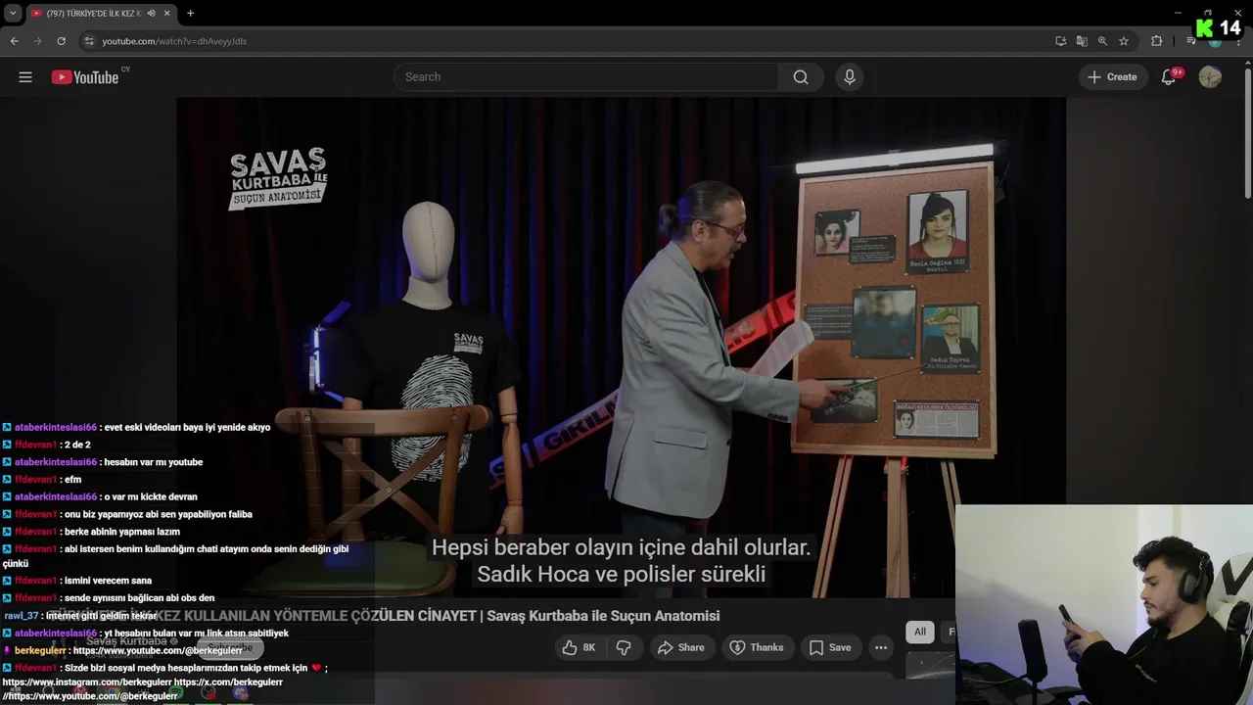Image resolution: width=1253 pixels, height=705 pixels.
Task: Go back with browser back arrow
Action: pos(14,41)
